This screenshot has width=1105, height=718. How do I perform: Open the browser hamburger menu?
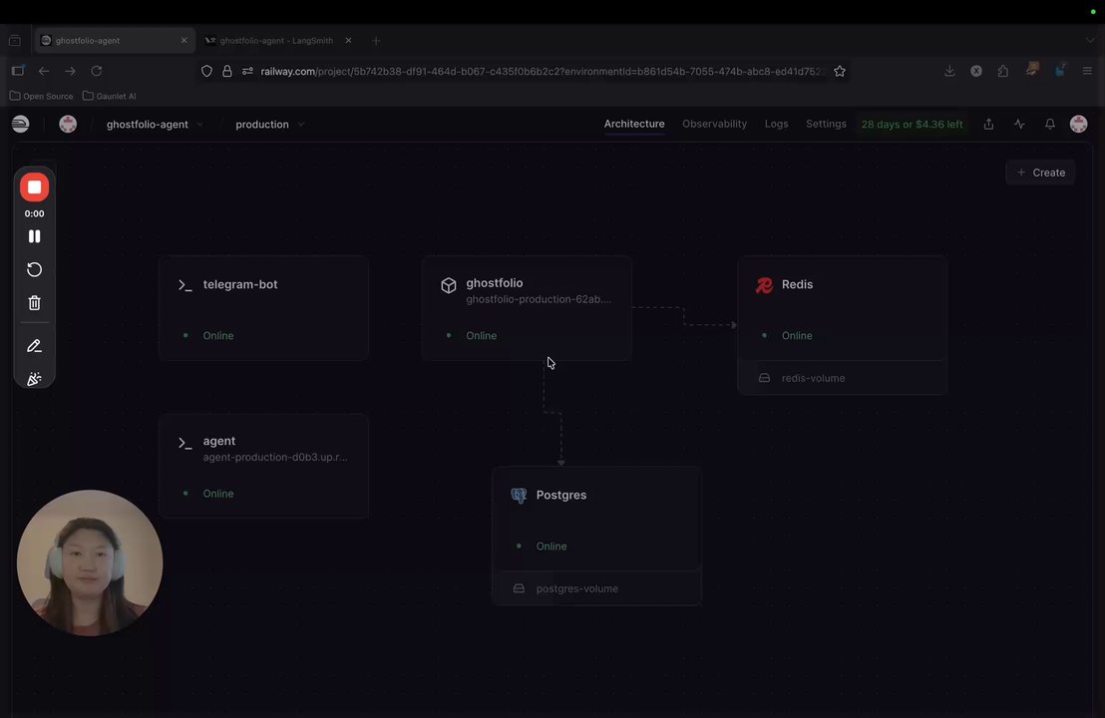click(1087, 71)
